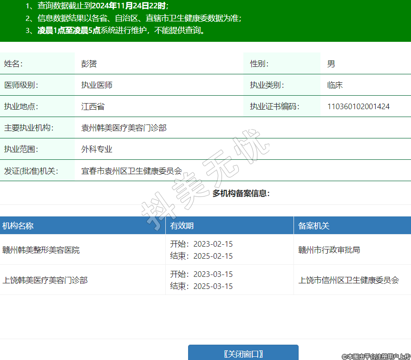Screen dimensions: 411x360
Task: Click the start date 2023-03-15
Action: [x=213, y=274]
